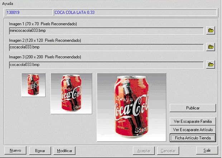This screenshot has height=158, width=222.
Task: Click the greyed-out Aceptar button
Action: (144, 151)
